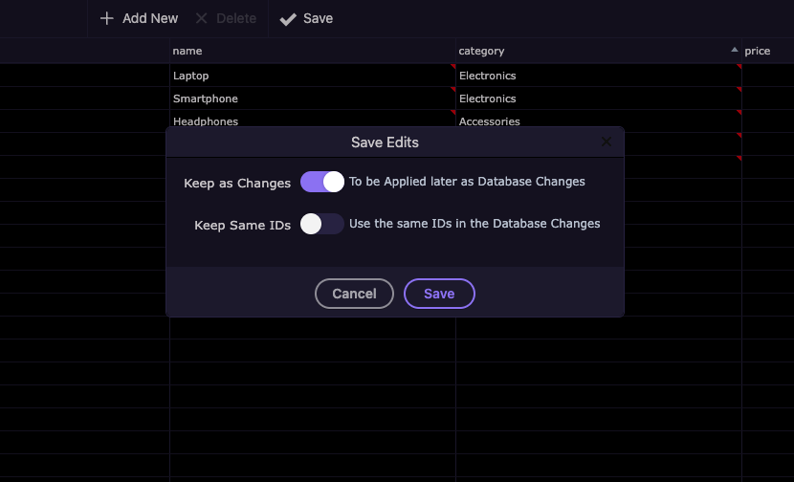Click the Accessories category cell

pos(490,120)
